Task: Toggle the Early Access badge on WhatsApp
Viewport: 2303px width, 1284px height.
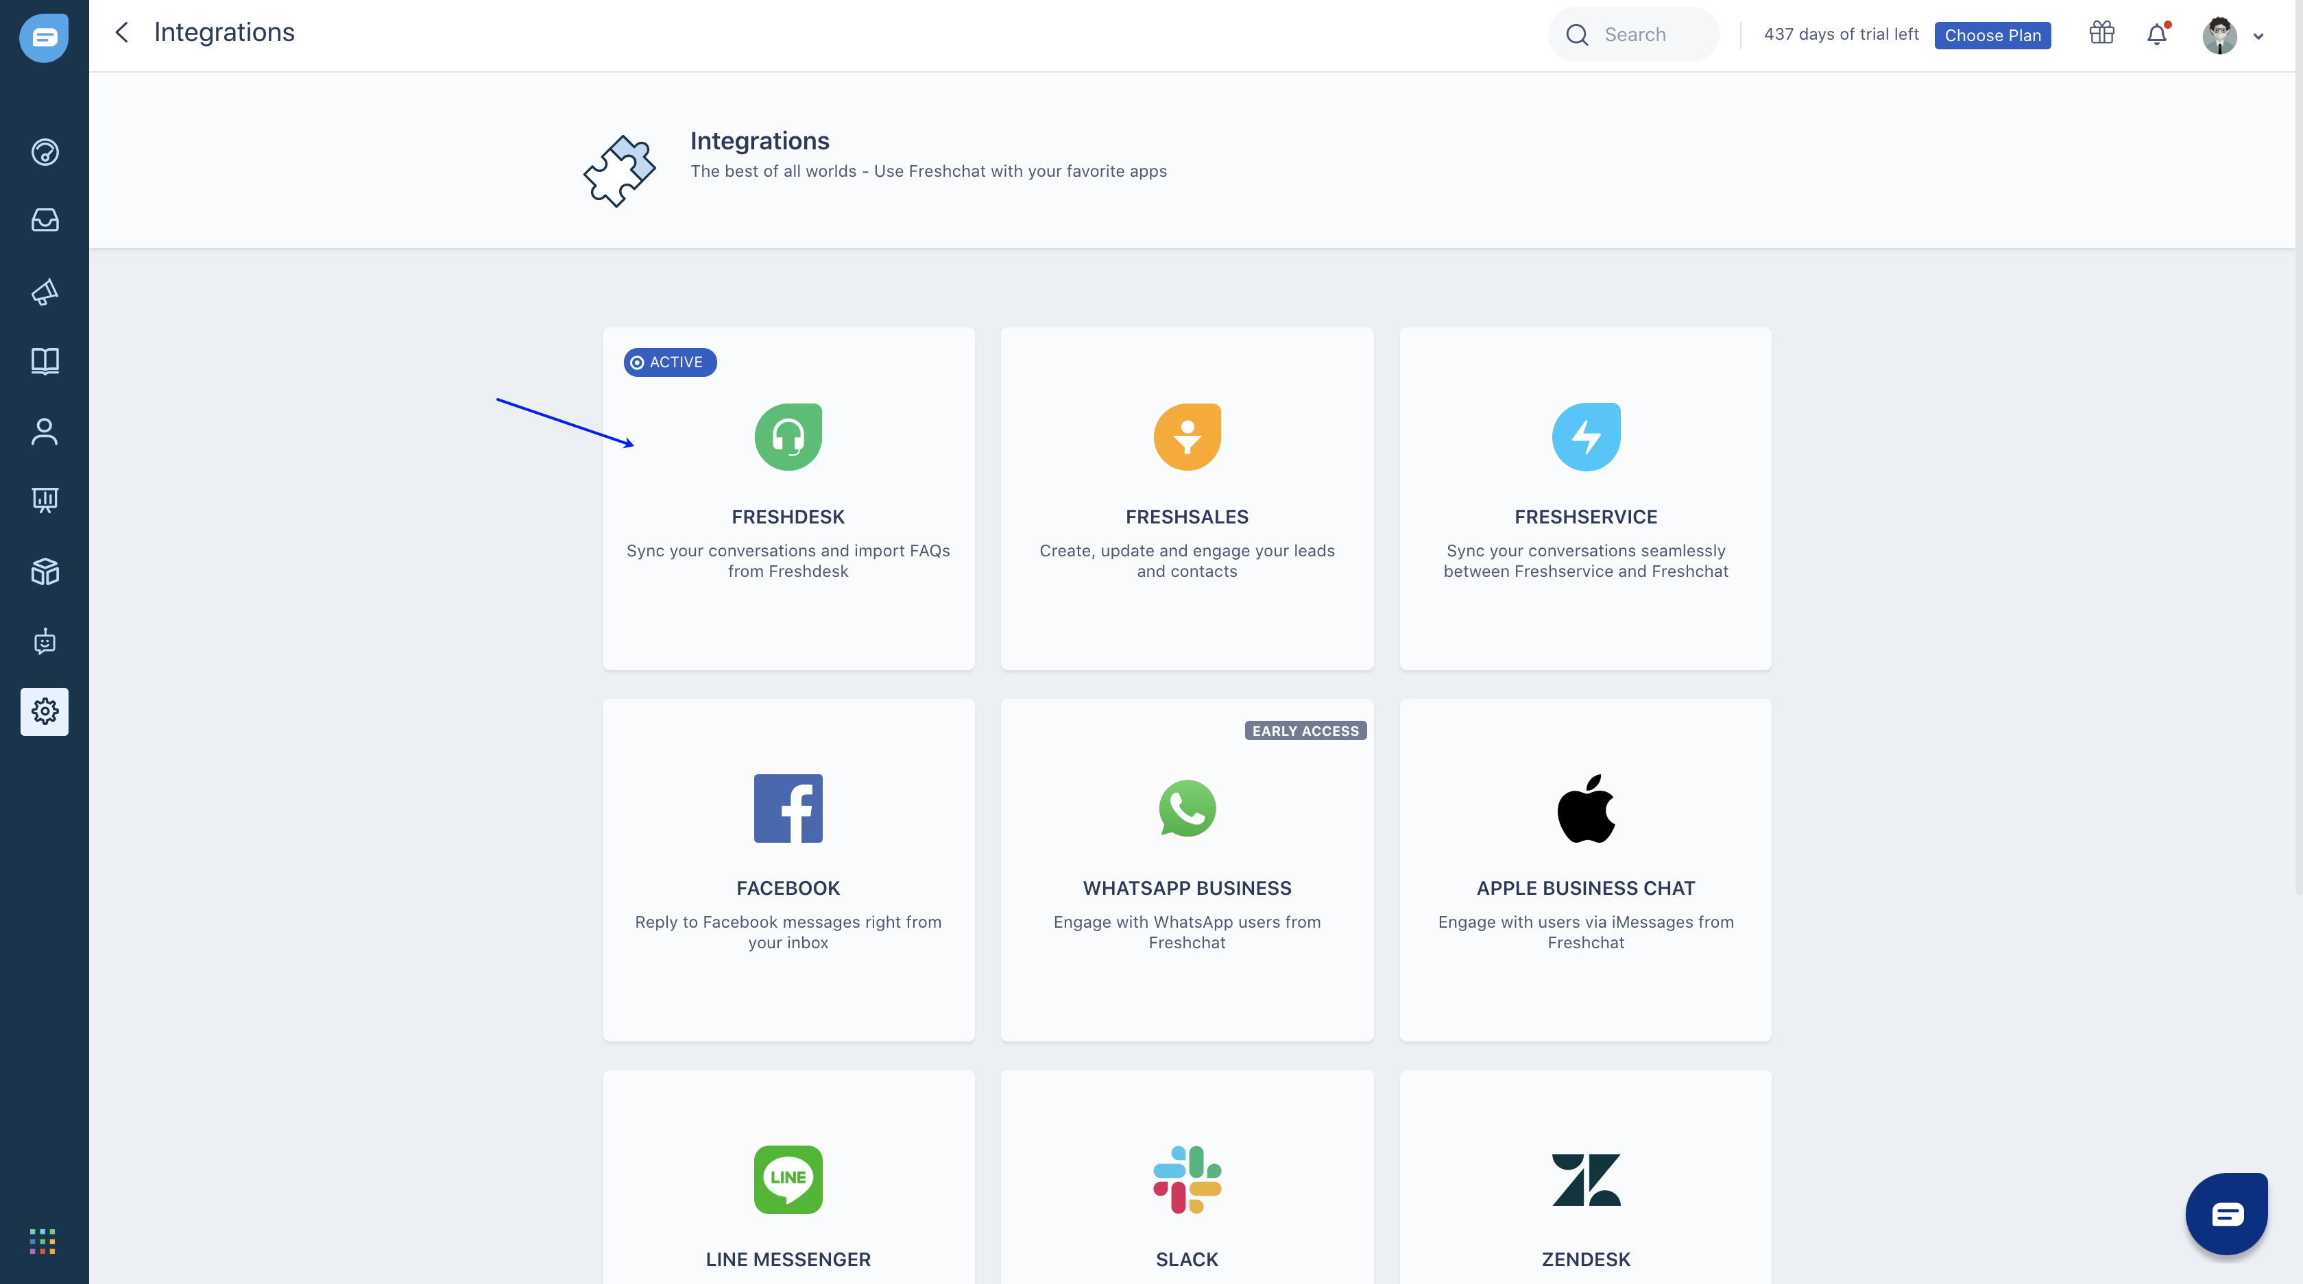Action: click(x=1303, y=730)
